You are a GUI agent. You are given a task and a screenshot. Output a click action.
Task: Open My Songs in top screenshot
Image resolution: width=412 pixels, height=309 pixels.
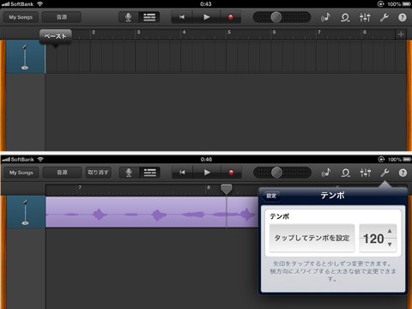pos(21,17)
